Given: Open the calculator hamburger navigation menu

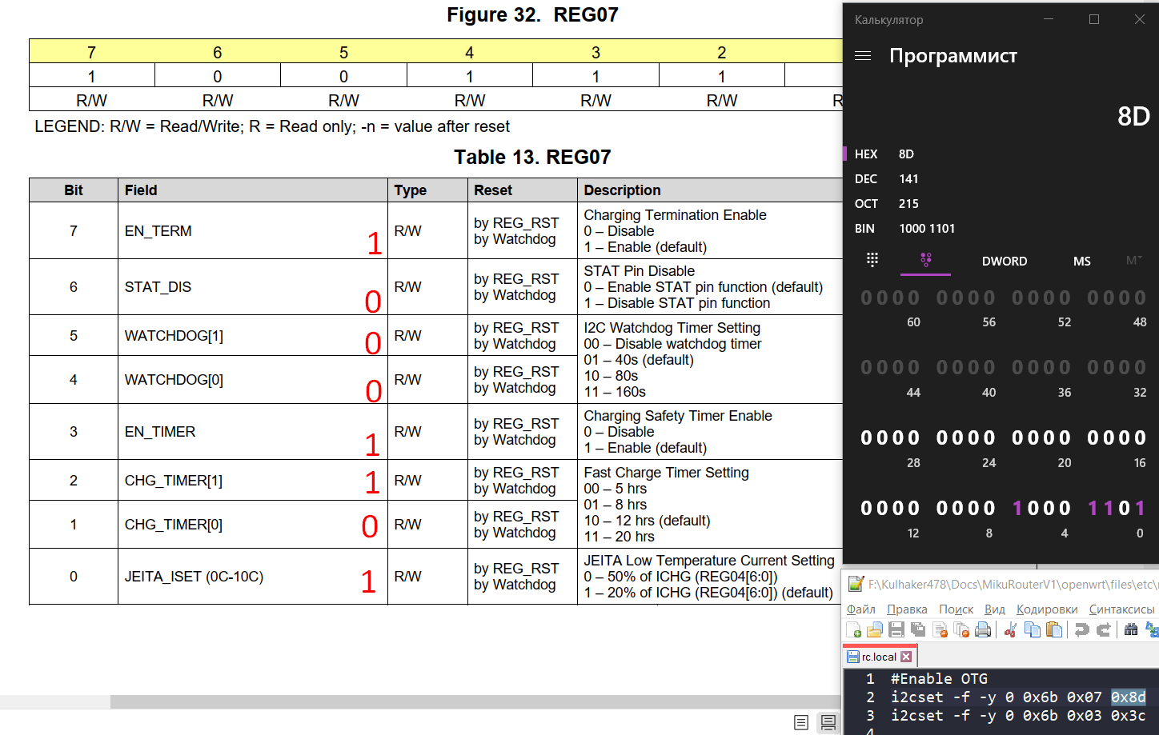Looking at the screenshot, I should coord(863,56).
